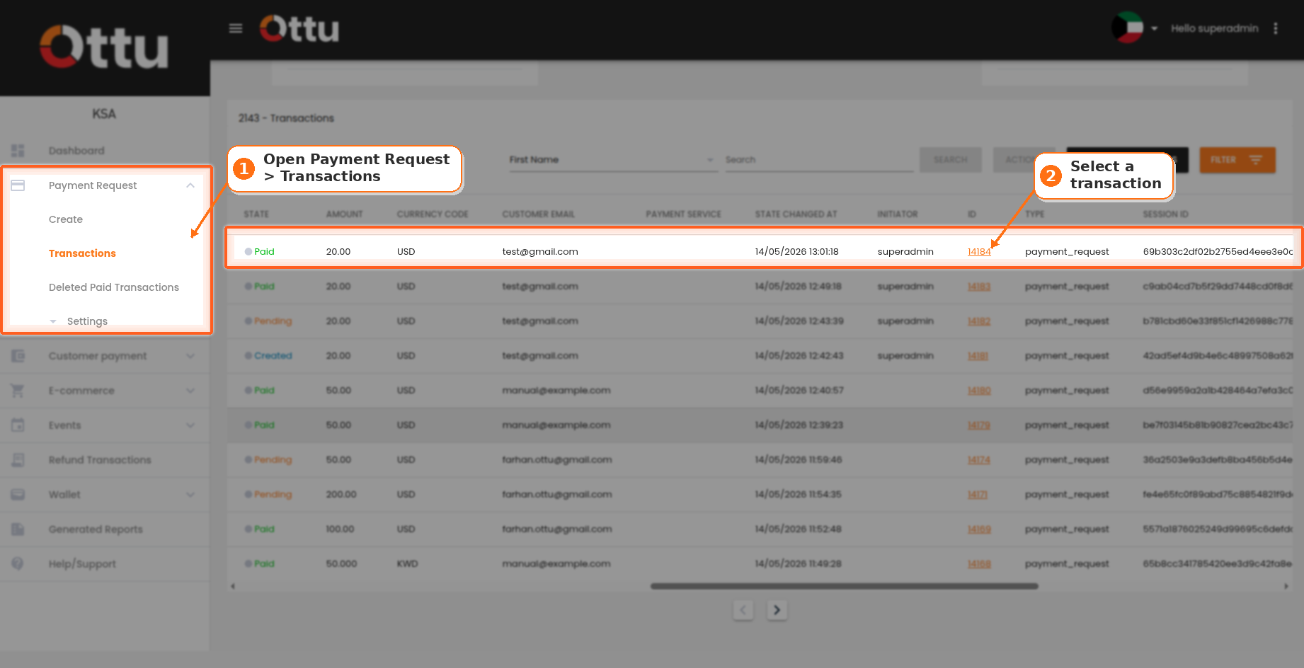Click the E-commerce cart icon

(x=18, y=391)
